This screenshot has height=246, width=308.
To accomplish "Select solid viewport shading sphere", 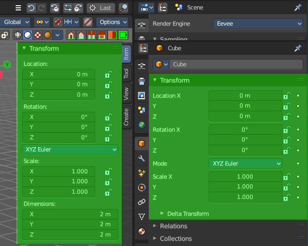I will [28, 36].
